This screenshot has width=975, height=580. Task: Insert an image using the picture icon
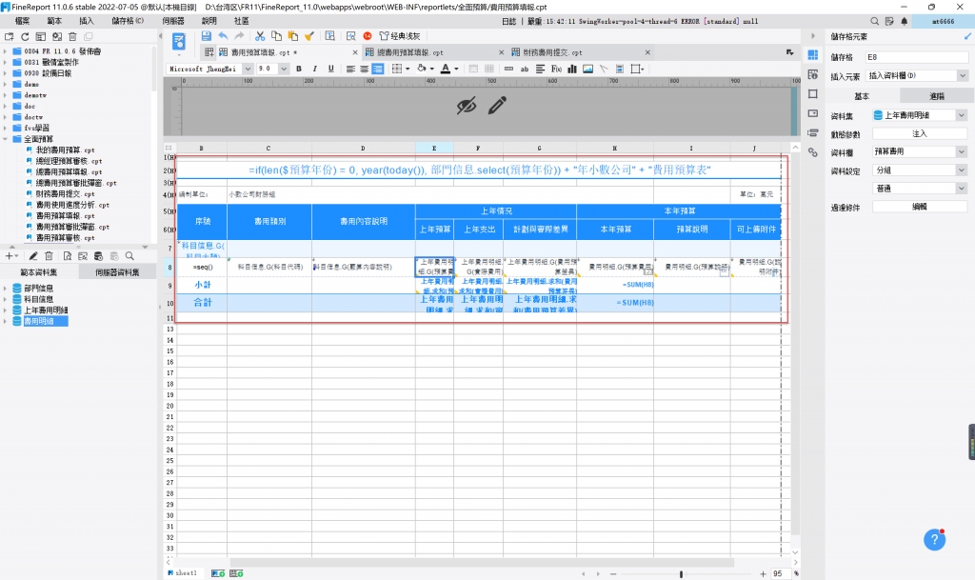click(587, 69)
